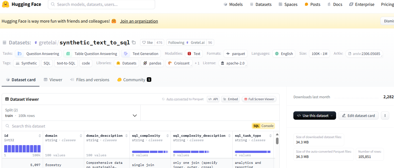Click the apache-2.0 license tag
This screenshot has height=168, width=394.
(x=232, y=63)
